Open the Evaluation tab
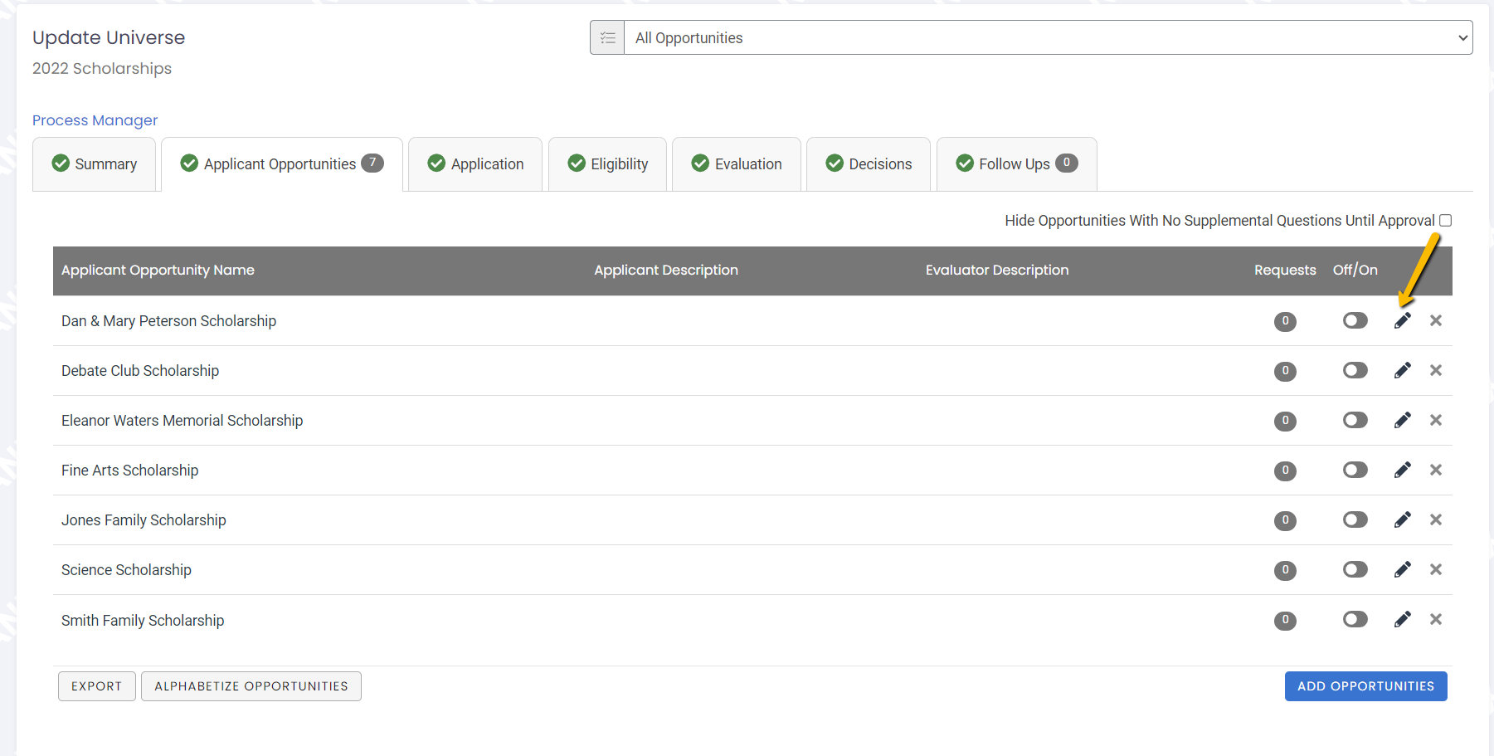 737,164
